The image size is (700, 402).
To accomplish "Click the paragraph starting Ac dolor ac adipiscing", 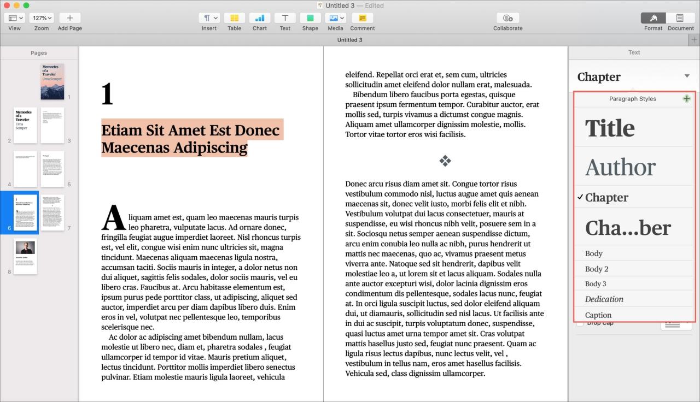I will pyautogui.click(x=199, y=357).
